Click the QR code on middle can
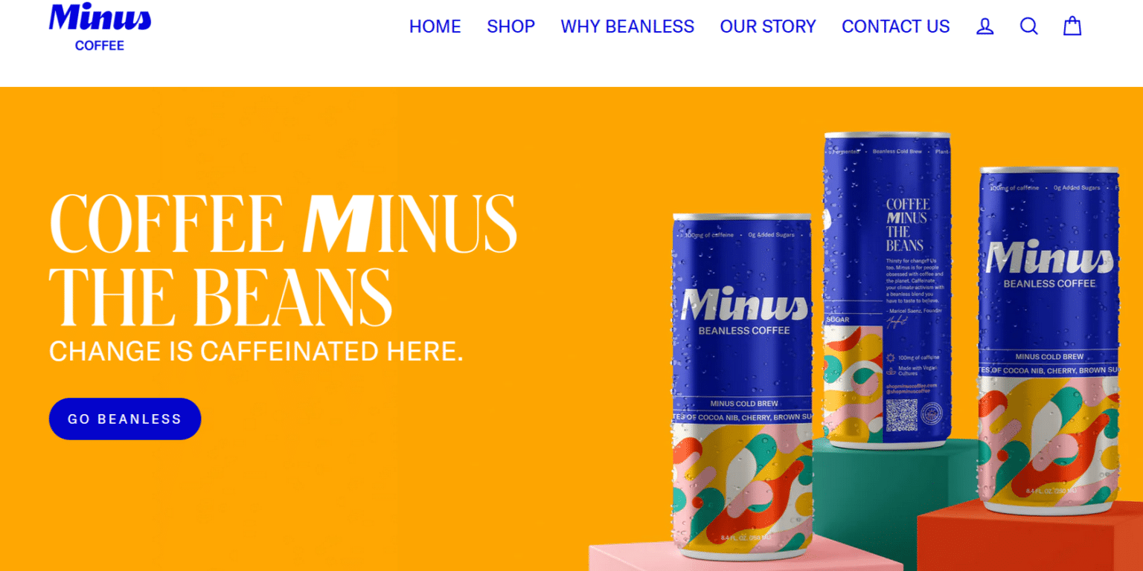Viewport: 1143px width, 571px height. [x=902, y=416]
